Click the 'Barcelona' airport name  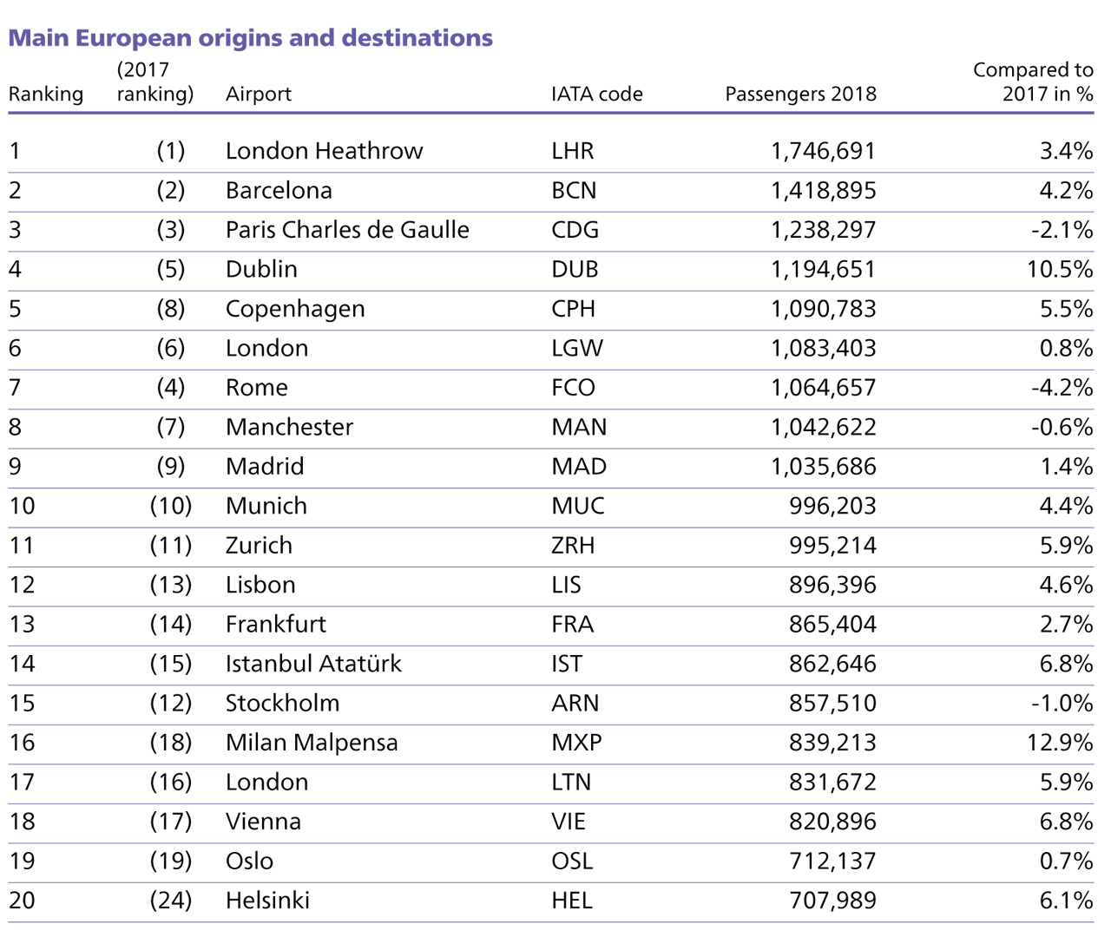pyautogui.click(x=279, y=190)
